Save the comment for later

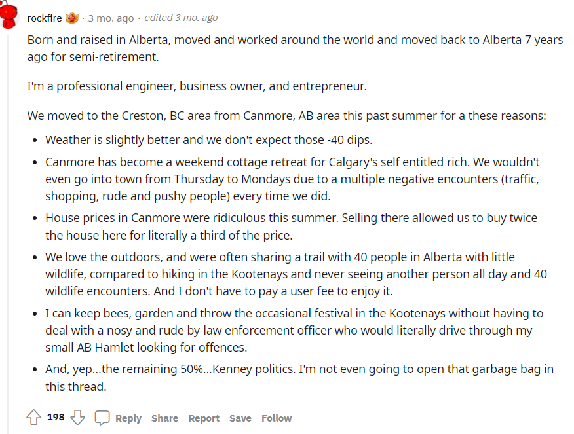coord(240,418)
